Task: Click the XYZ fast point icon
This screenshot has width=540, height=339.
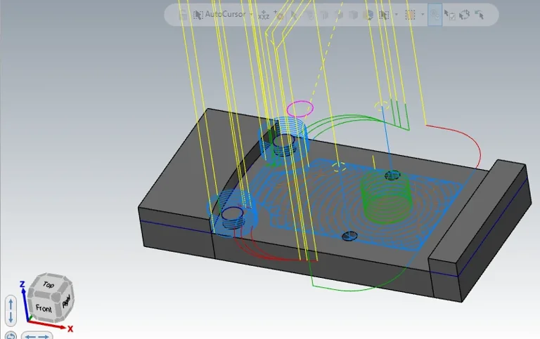Action: (264, 15)
